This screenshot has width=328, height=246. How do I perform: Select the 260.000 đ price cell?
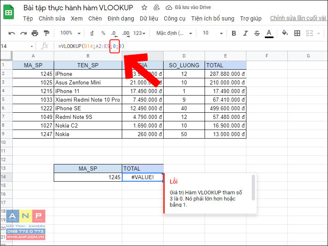click(x=143, y=134)
